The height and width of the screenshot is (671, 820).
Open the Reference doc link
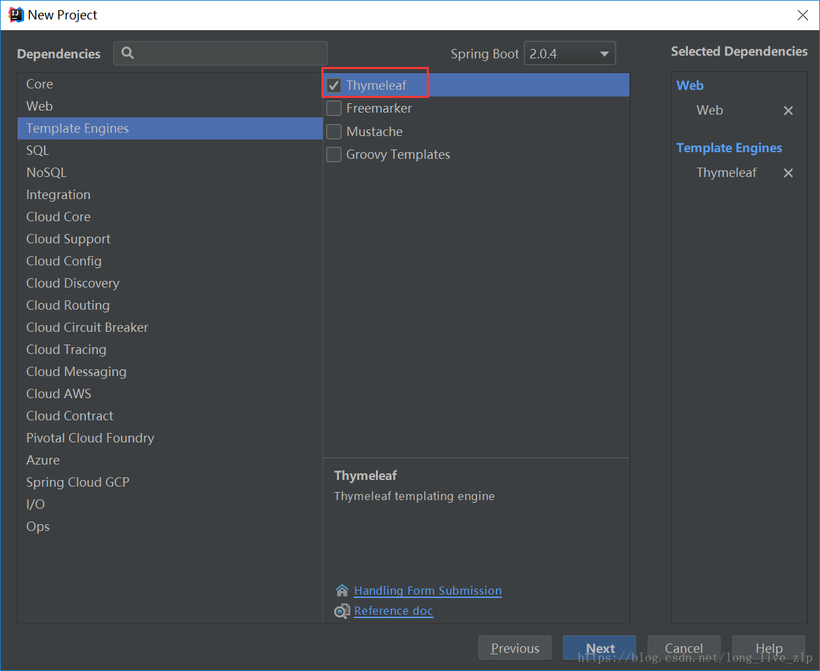click(x=393, y=611)
